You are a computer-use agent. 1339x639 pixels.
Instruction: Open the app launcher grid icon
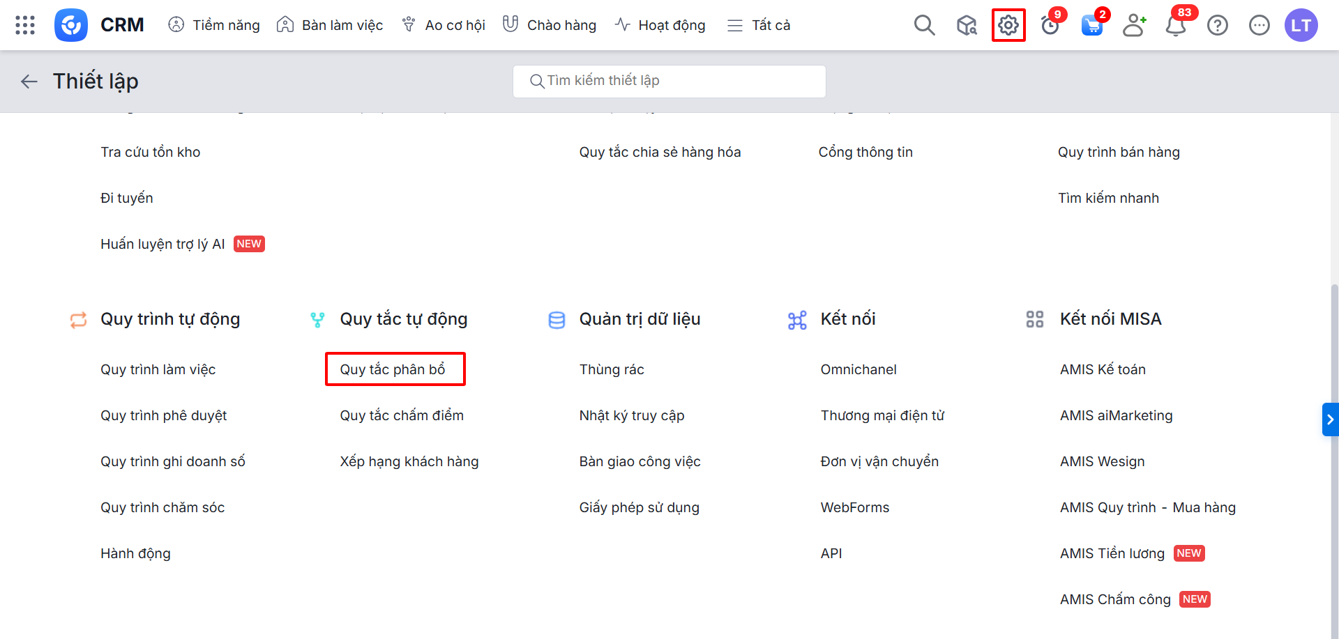(25, 25)
